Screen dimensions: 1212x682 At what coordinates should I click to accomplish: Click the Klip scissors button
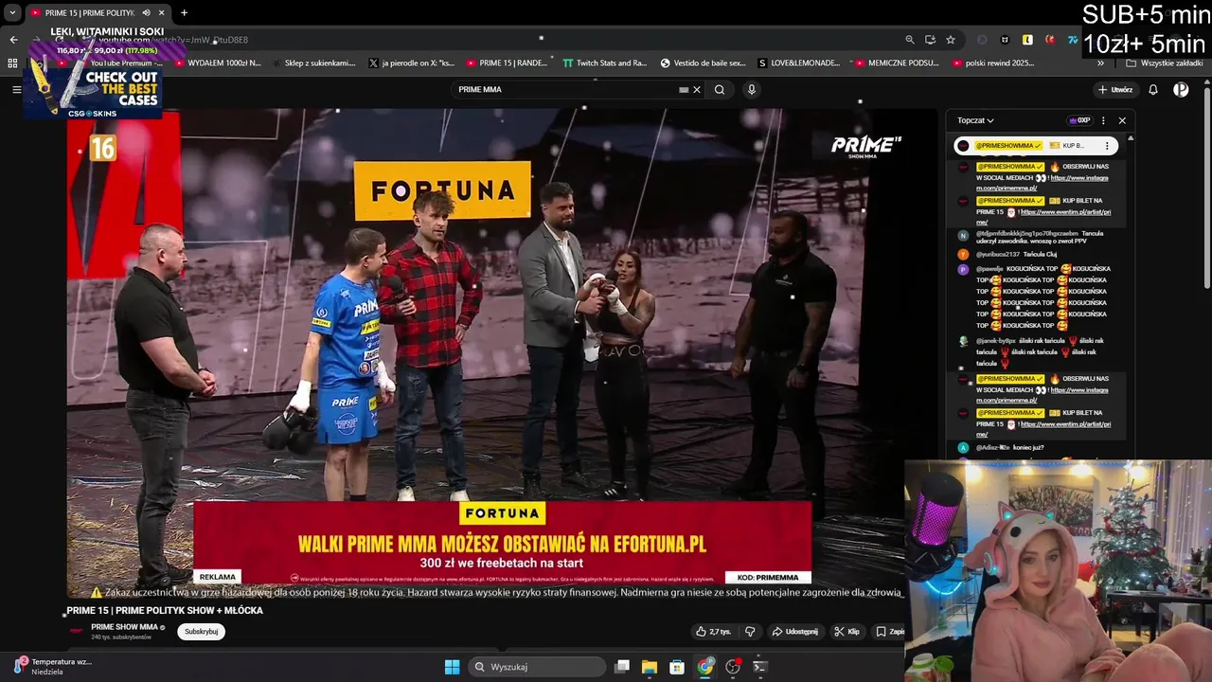tap(847, 632)
